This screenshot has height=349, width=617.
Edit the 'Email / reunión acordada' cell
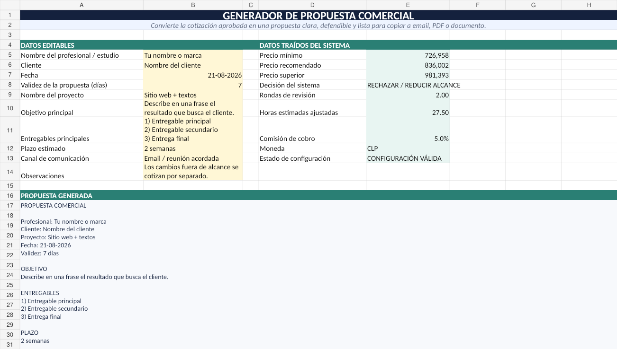click(193, 158)
